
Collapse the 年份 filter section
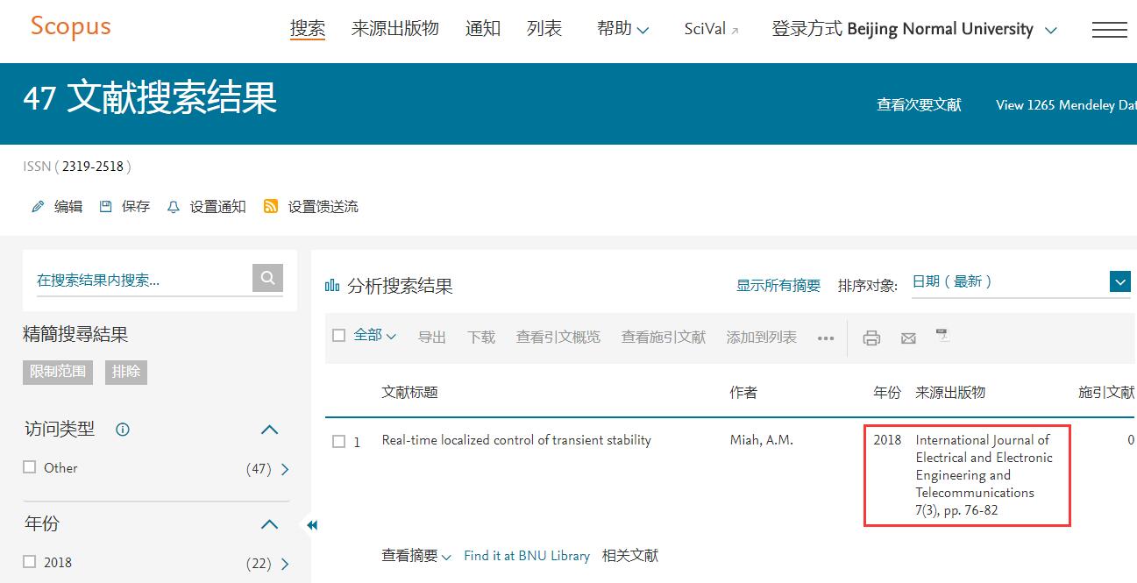270,524
